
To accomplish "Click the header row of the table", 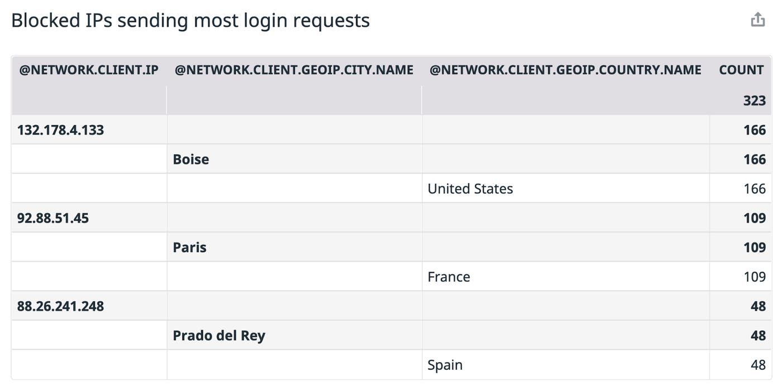I will pos(391,69).
